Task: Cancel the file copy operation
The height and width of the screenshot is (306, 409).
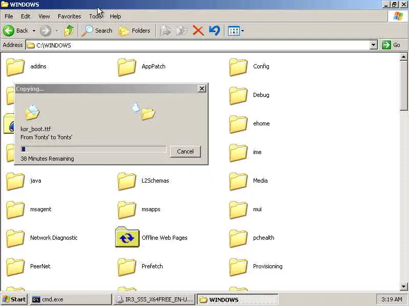Action: tap(185, 151)
